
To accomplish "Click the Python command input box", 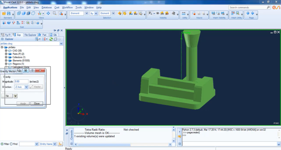I will tap(230, 144).
